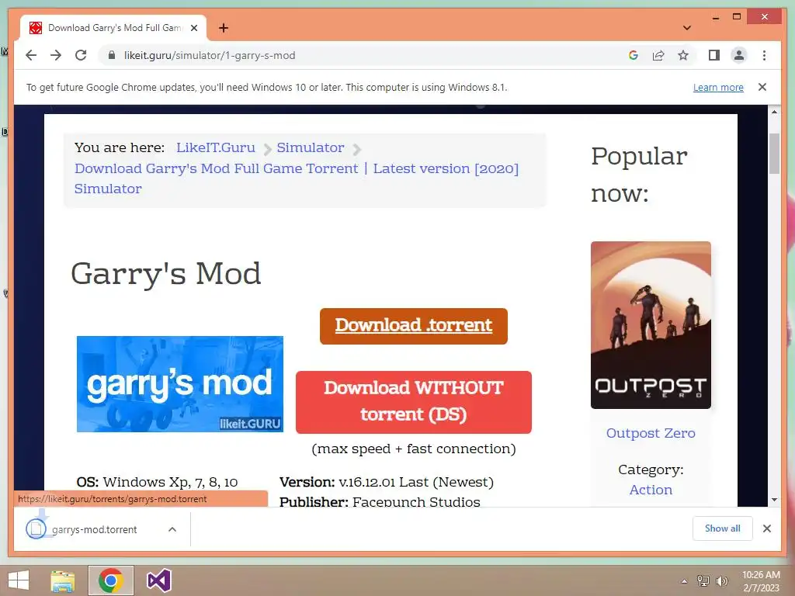The image size is (795, 596).
Task: Click the scrollbar up arrow
Action: [774, 112]
